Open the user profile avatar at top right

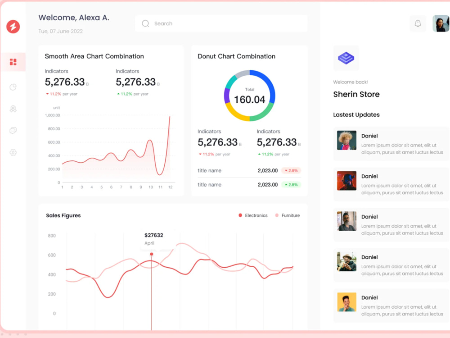tap(441, 23)
